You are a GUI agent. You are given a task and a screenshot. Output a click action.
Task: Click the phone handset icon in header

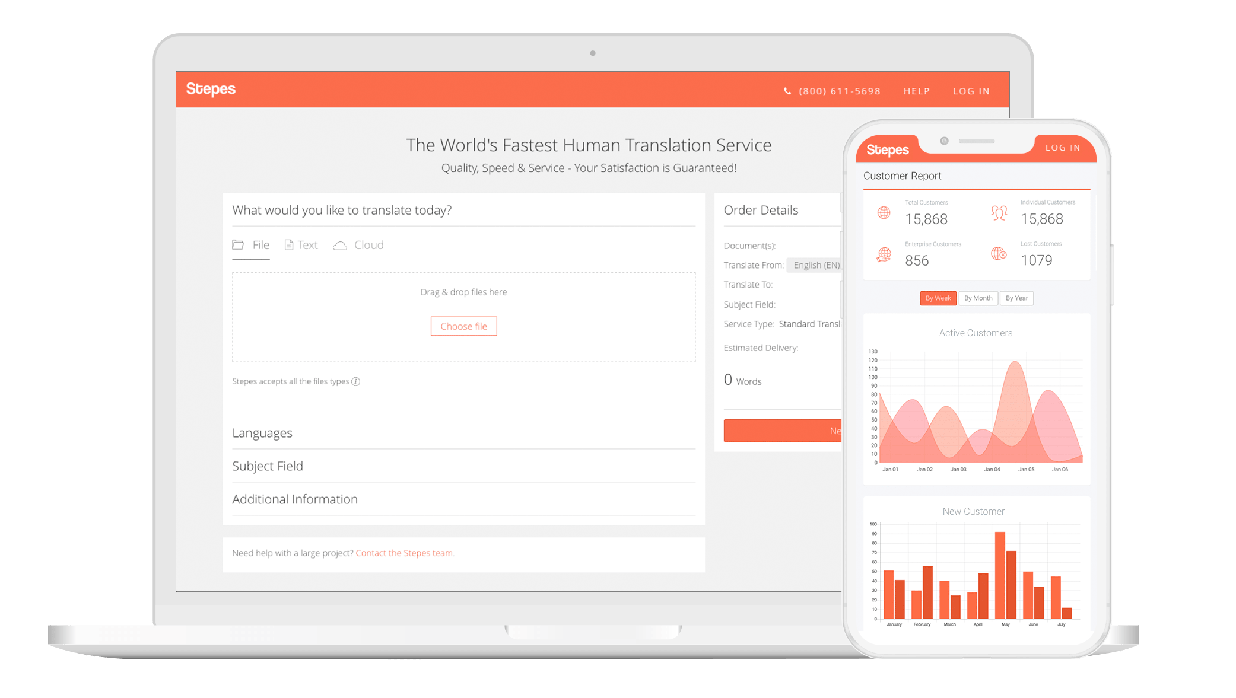point(787,91)
